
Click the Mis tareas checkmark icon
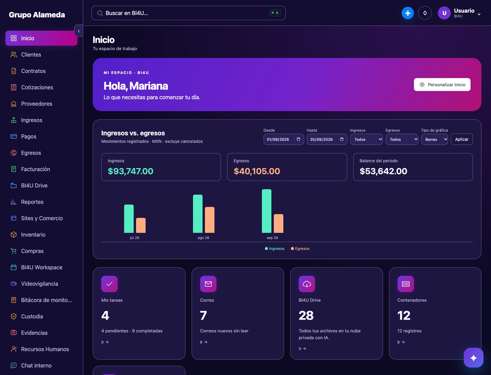[109, 284]
